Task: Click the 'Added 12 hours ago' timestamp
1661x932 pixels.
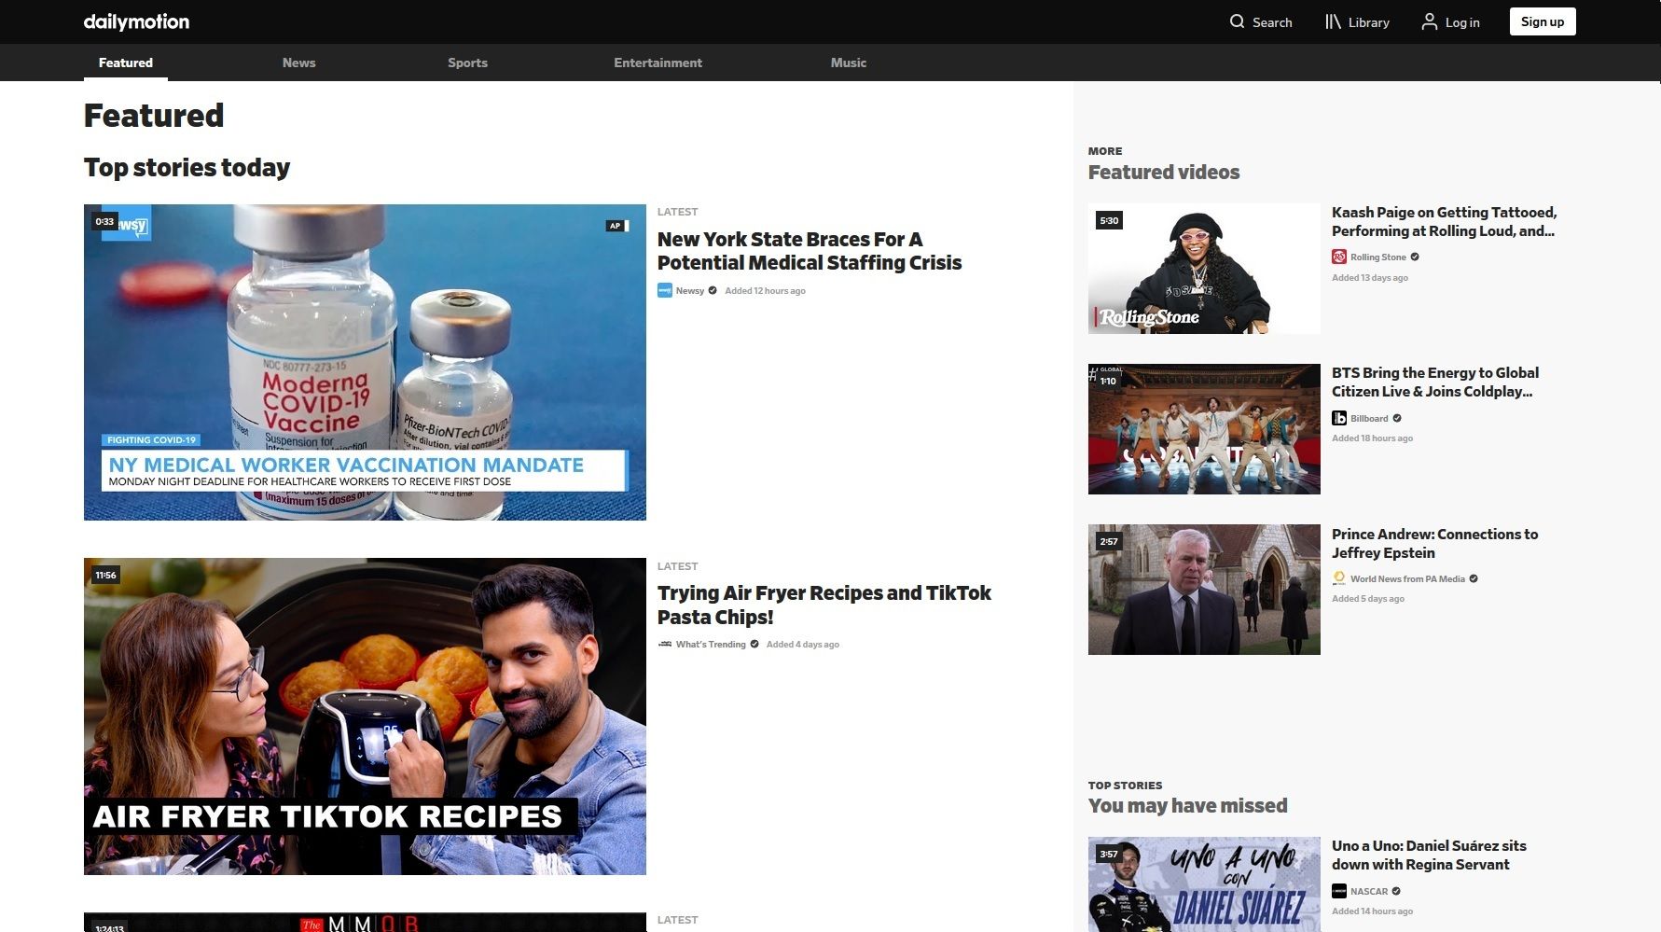Action: 765,290
